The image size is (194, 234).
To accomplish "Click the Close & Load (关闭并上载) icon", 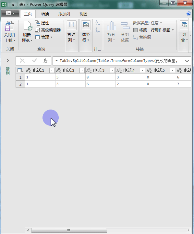I will pyautogui.click(x=9, y=26).
